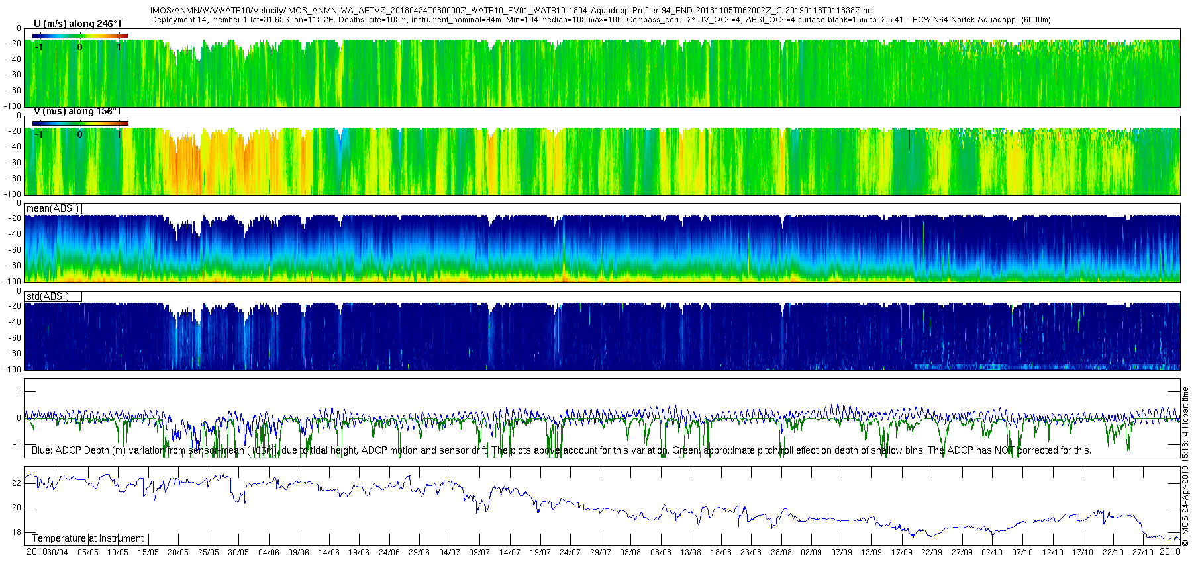Screen dimensions: 1192x562
Task: Click the 22 tick on the temperature axis
Action: pyautogui.click(x=17, y=483)
